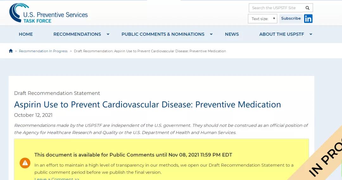Expand Public Comments & Nominations chevron

211,34
